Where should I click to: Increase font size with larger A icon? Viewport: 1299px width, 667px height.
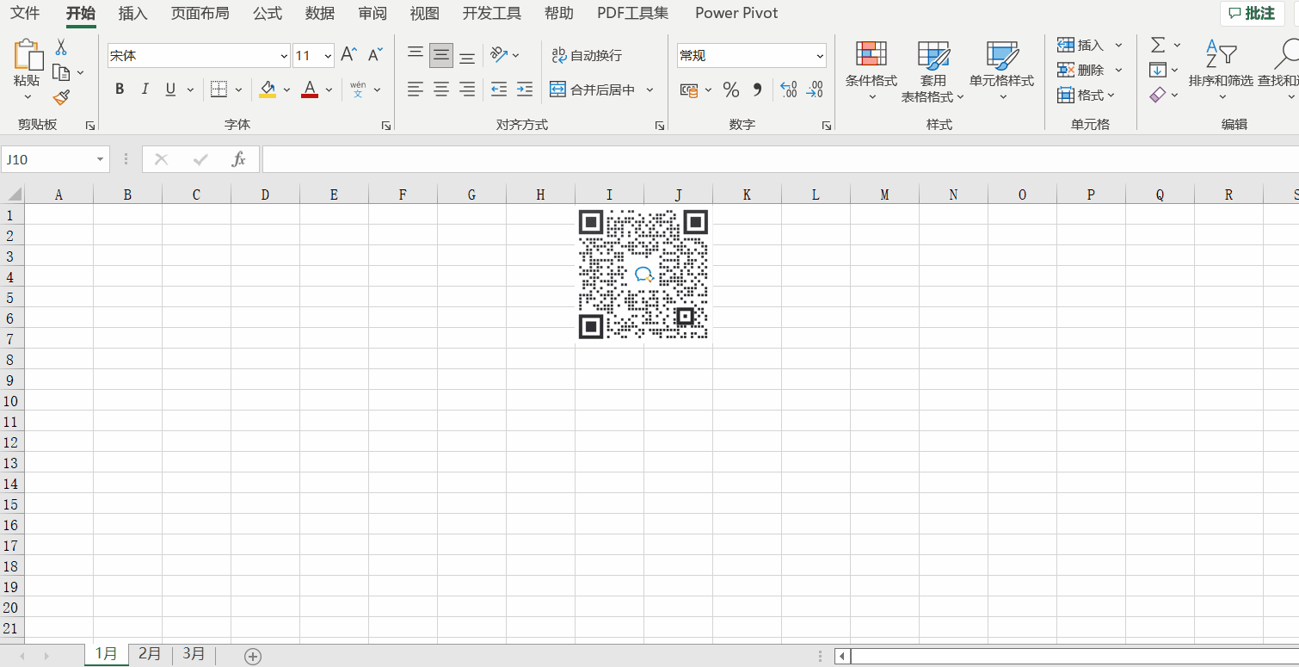pos(348,55)
